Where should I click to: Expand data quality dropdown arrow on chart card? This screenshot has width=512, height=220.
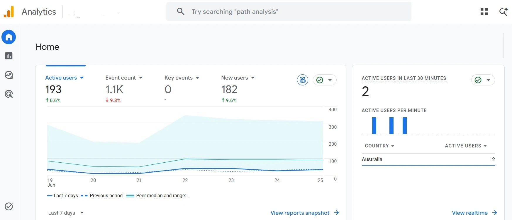click(x=330, y=80)
